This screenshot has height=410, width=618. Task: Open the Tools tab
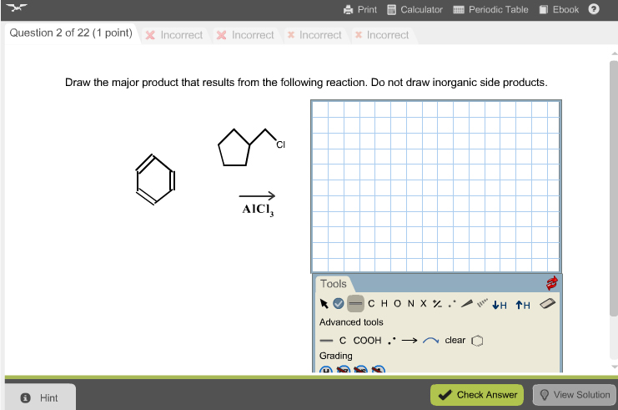(333, 284)
